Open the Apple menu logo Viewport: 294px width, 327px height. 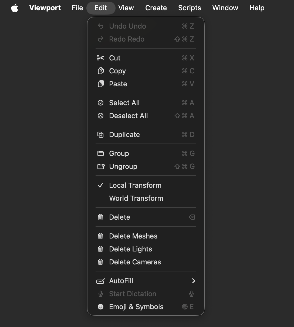click(x=15, y=8)
